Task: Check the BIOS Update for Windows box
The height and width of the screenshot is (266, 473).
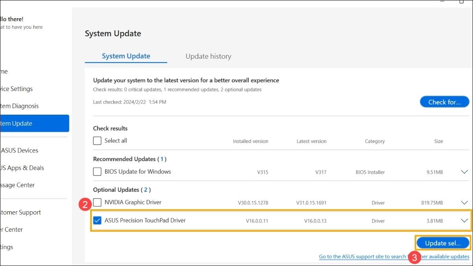Action: [x=97, y=172]
